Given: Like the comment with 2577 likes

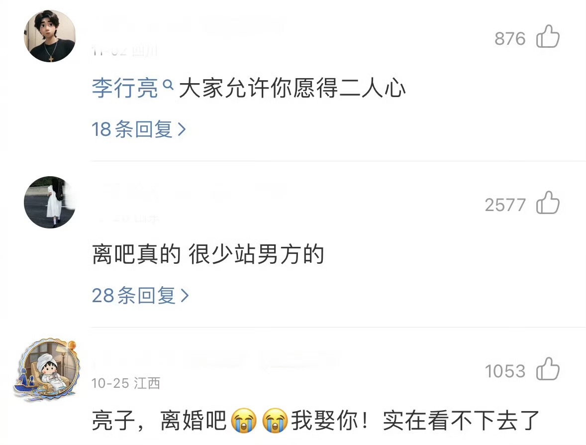Looking at the screenshot, I should 548,203.
